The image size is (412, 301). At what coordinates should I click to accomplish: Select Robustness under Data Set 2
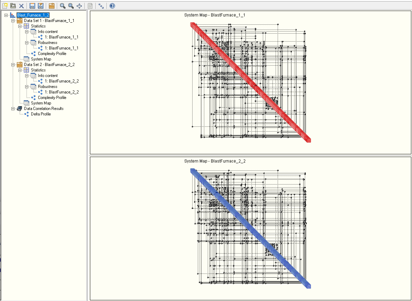tap(47, 87)
